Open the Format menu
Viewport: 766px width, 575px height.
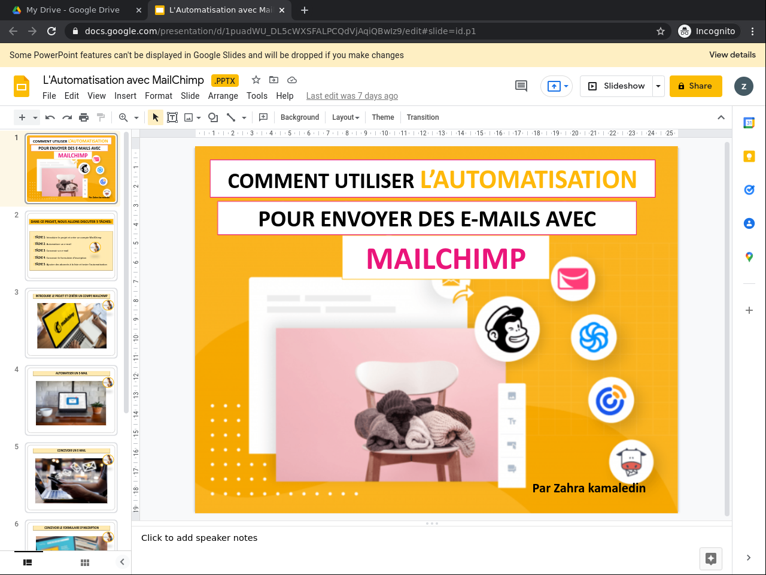(159, 96)
